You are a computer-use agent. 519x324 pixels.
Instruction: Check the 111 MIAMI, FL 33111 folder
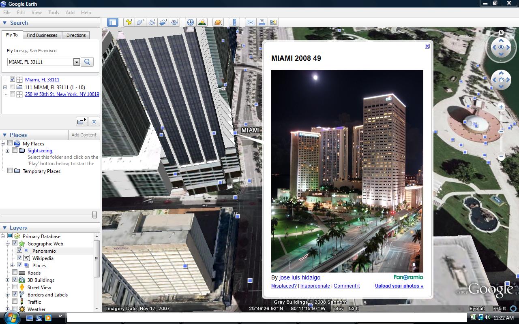coord(13,87)
